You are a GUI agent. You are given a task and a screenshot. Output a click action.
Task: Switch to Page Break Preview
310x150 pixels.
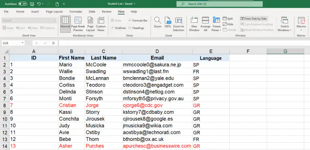[78, 24]
